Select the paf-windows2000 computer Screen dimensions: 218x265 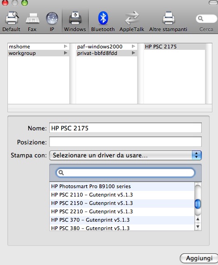pos(106,47)
